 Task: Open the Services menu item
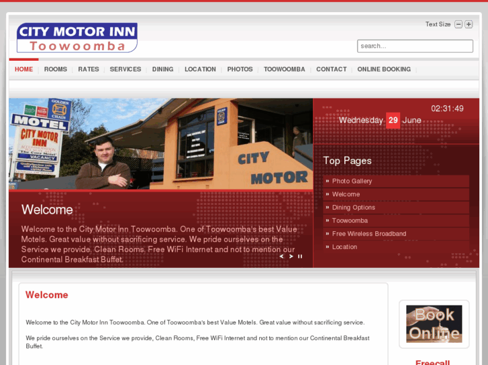pos(126,69)
